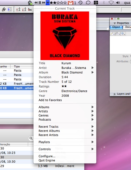The width and height of the screenshot is (131, 170).
Task: Select the /08, 10:23 row in list
Action: point(17,153)
